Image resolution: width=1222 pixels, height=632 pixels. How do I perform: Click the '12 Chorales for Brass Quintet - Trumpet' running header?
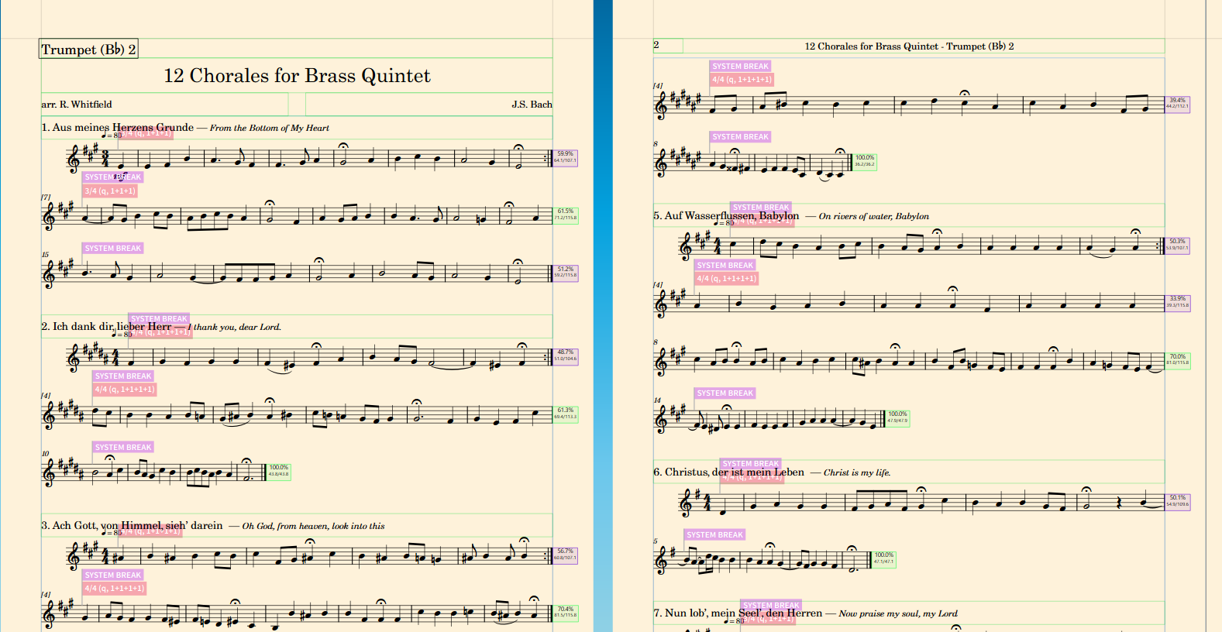click(x=909, y=46)
